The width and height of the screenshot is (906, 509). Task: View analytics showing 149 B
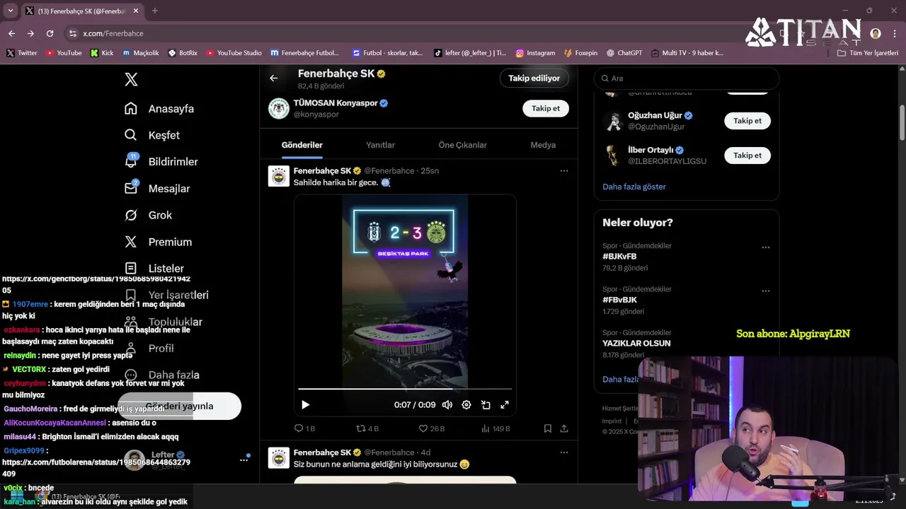(495, 428)
